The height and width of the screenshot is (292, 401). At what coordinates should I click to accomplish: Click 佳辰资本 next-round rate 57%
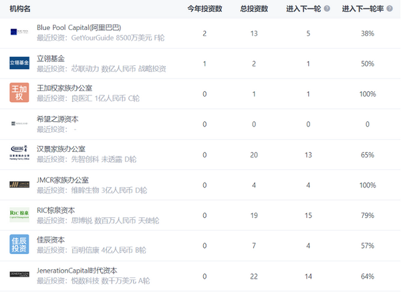368,246
